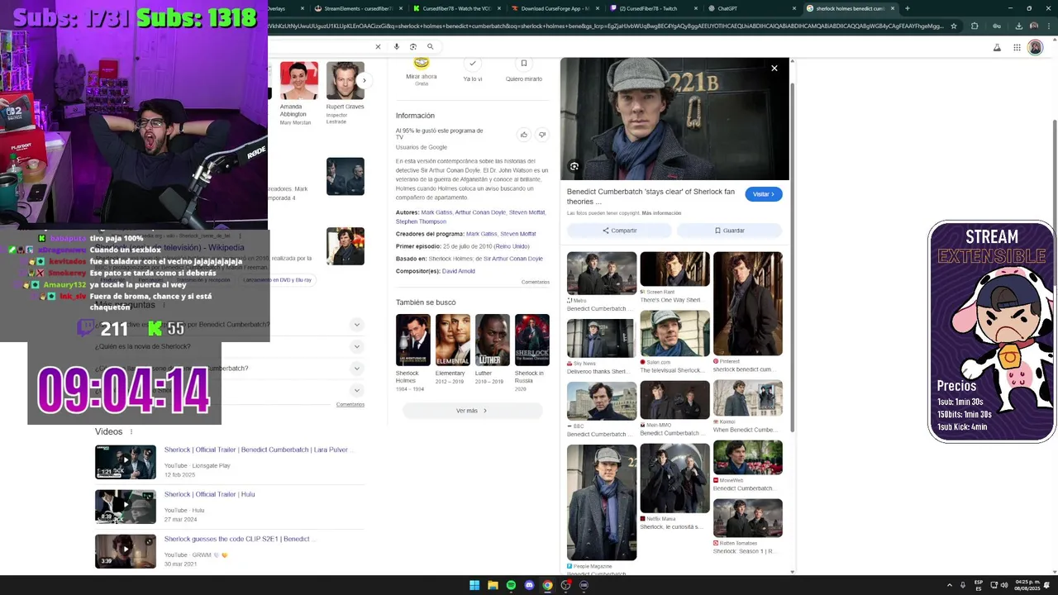1058x595 pixels.
Task: Open the Pinterest image result
Action: tap(748, 303)
